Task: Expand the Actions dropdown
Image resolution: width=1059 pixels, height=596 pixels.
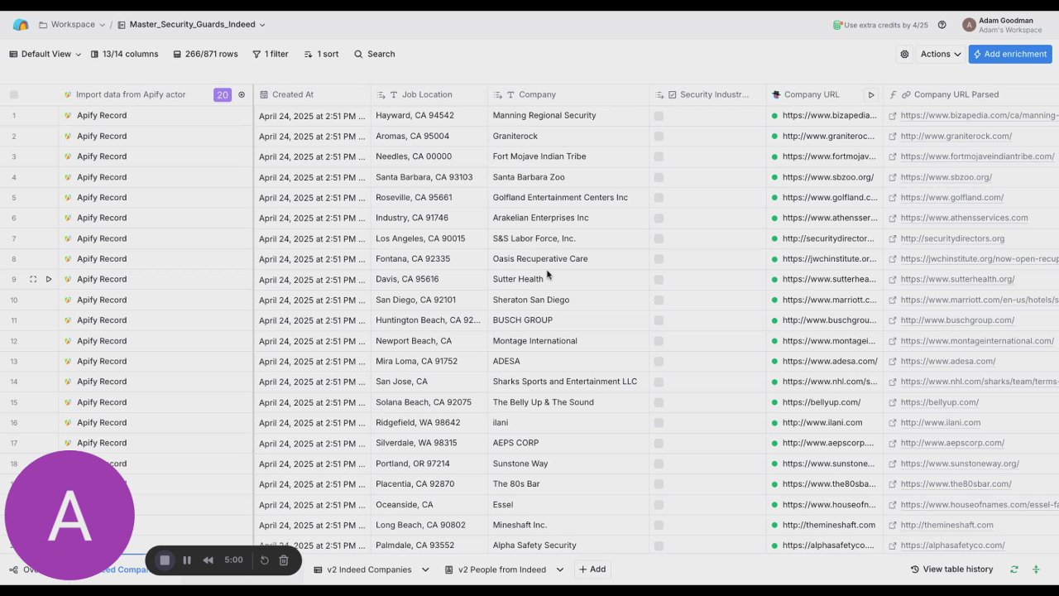Action: click(x=941, y=54)
